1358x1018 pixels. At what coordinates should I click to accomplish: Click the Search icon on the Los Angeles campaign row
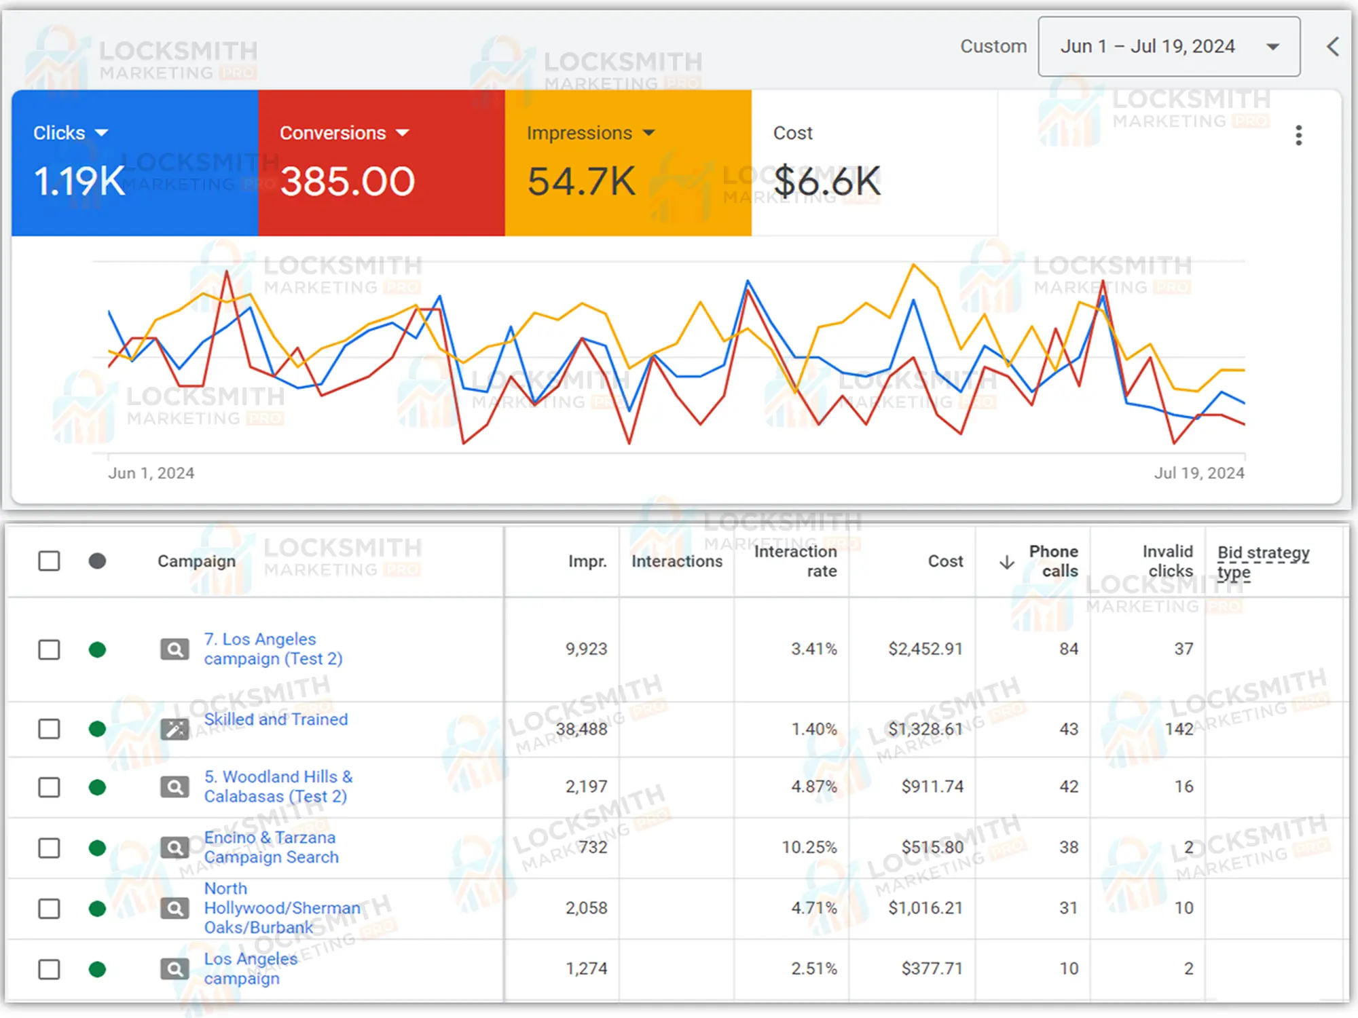point(175,968)
